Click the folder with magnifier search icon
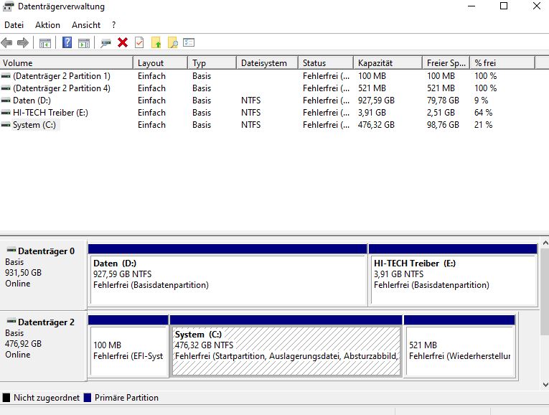Viewport: 549px width, 415px height. coord(173,43)
